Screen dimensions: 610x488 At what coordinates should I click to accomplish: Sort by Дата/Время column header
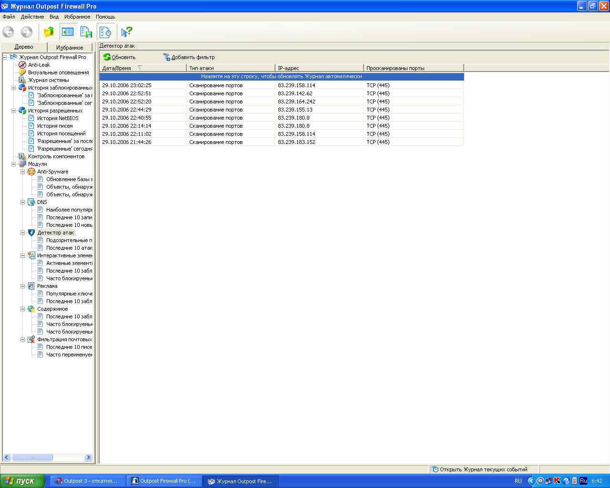pos(142,68)
